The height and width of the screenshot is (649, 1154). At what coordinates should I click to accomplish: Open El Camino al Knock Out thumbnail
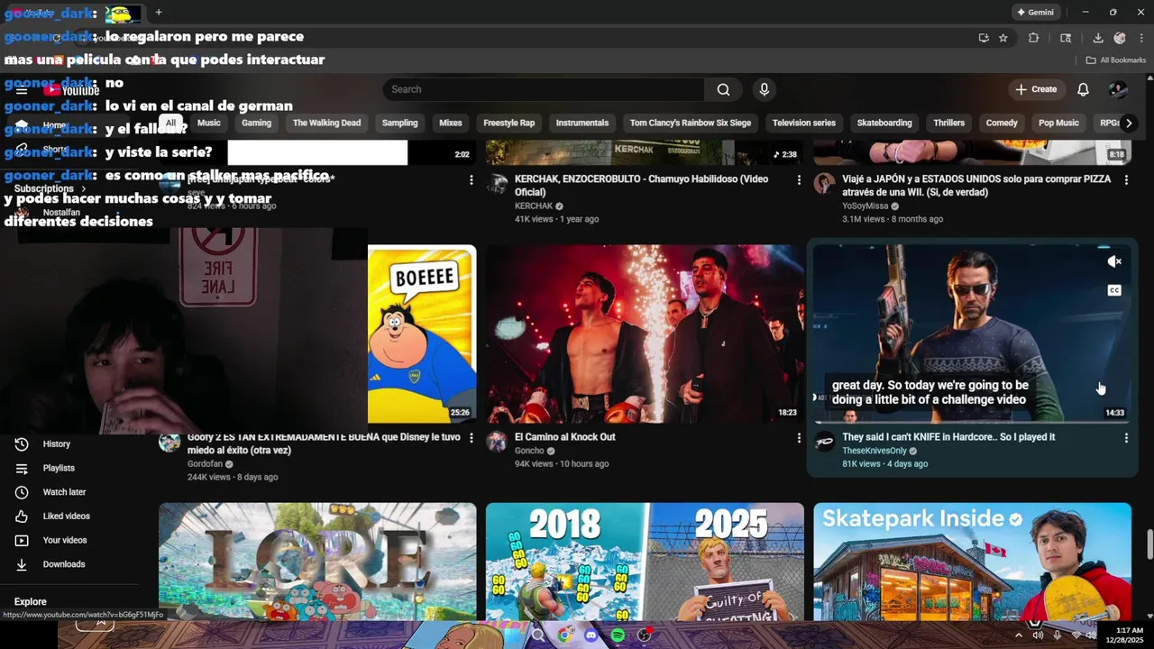[645, 334]
